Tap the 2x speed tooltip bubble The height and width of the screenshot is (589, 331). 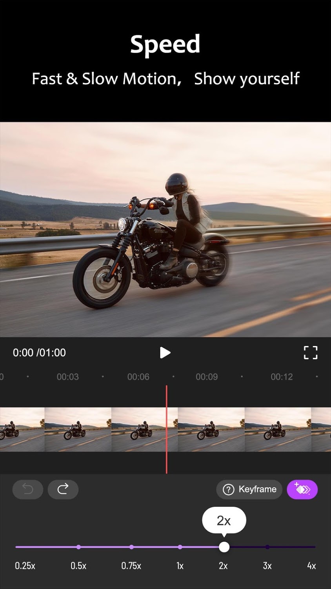coord(224,521)
